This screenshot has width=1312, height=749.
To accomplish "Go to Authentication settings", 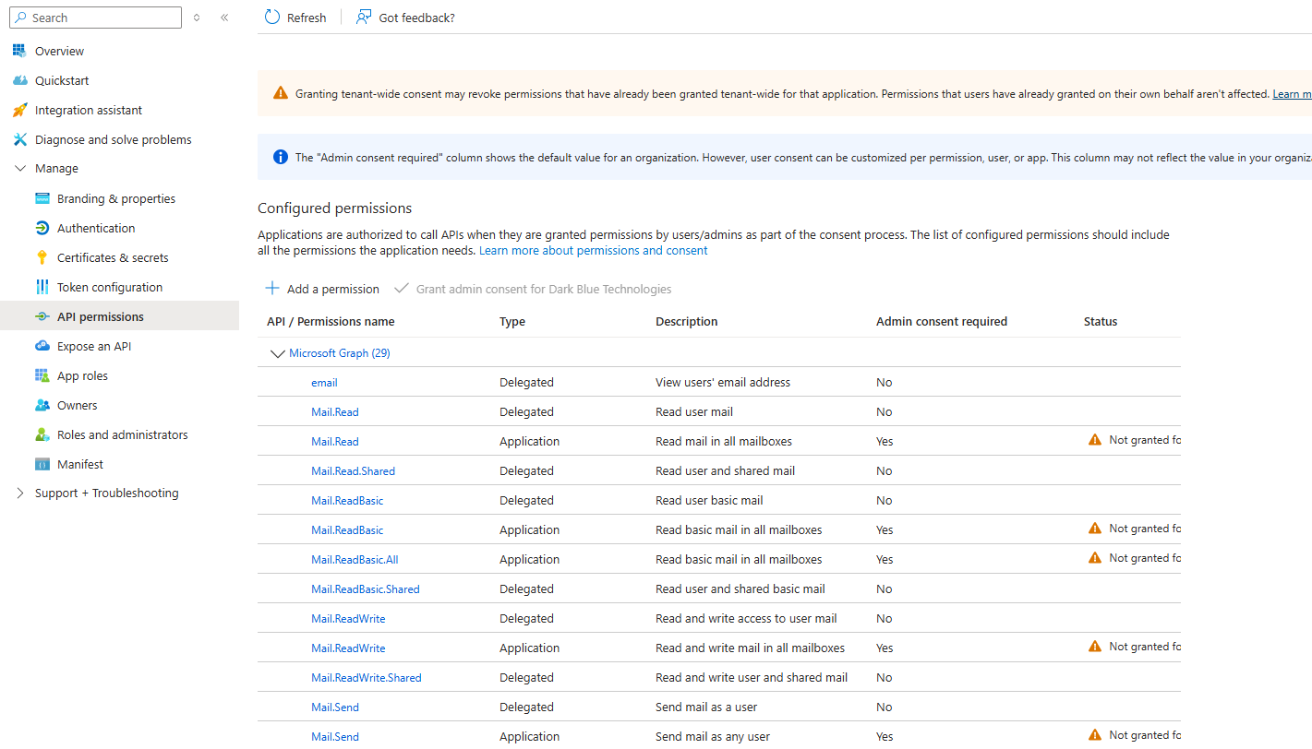I will point(96,228).
